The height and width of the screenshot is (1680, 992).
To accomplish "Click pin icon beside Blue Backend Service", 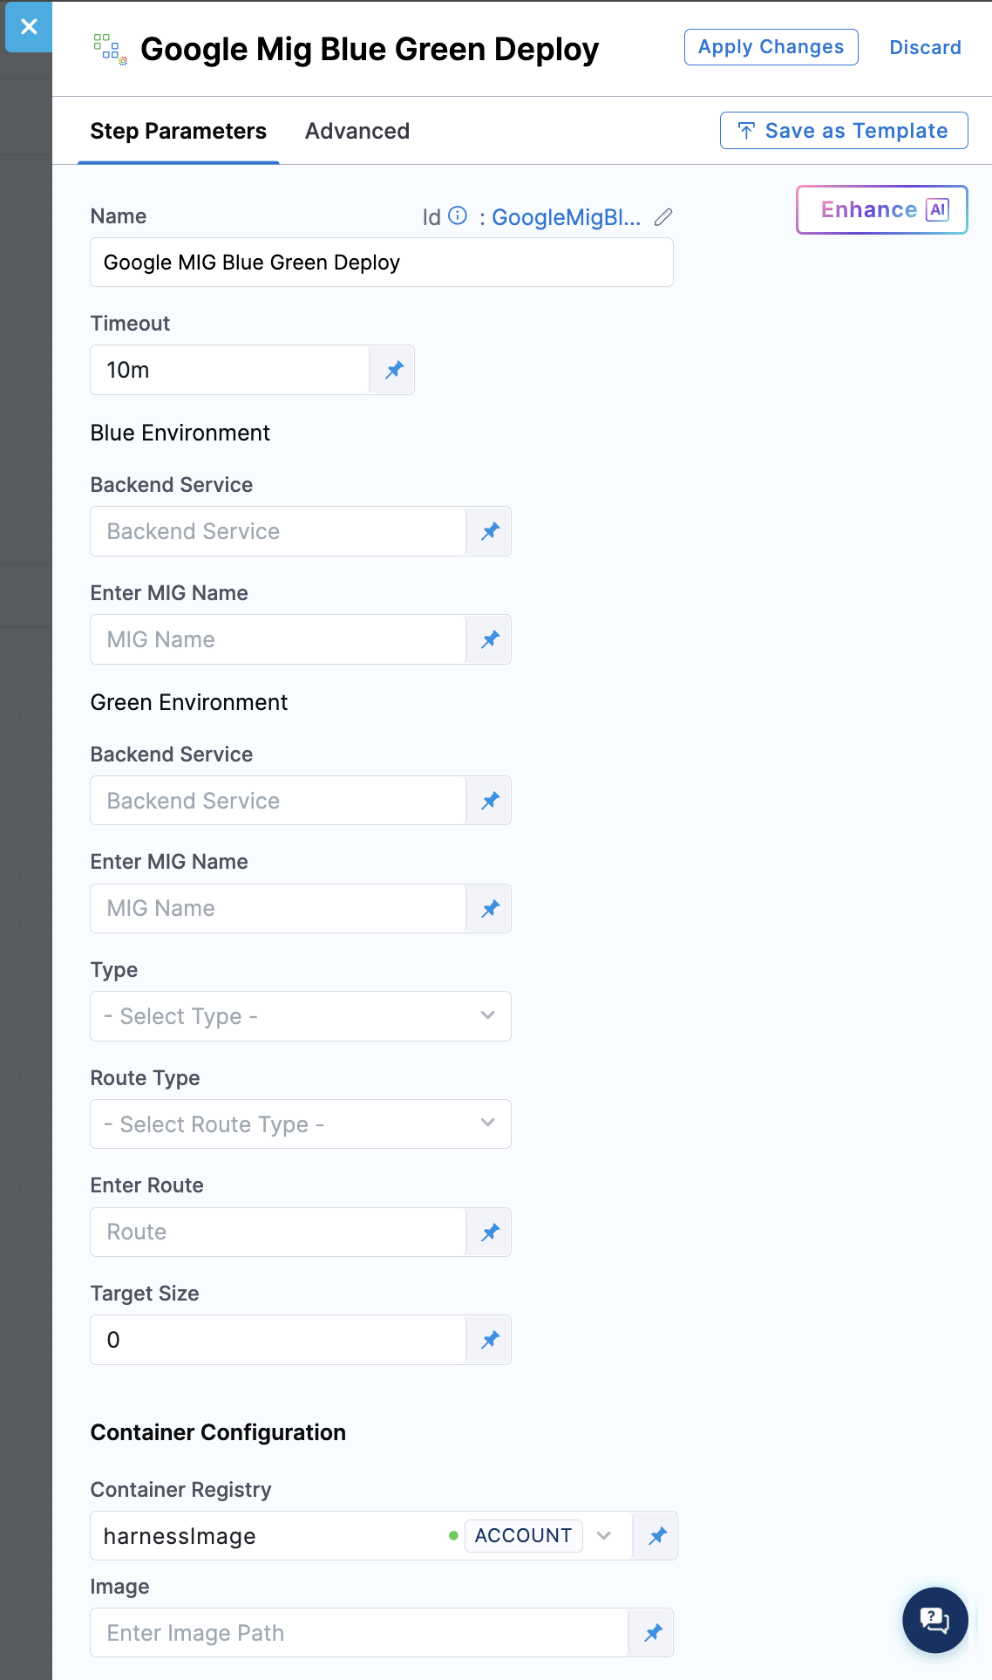I will tap(490, 531).
